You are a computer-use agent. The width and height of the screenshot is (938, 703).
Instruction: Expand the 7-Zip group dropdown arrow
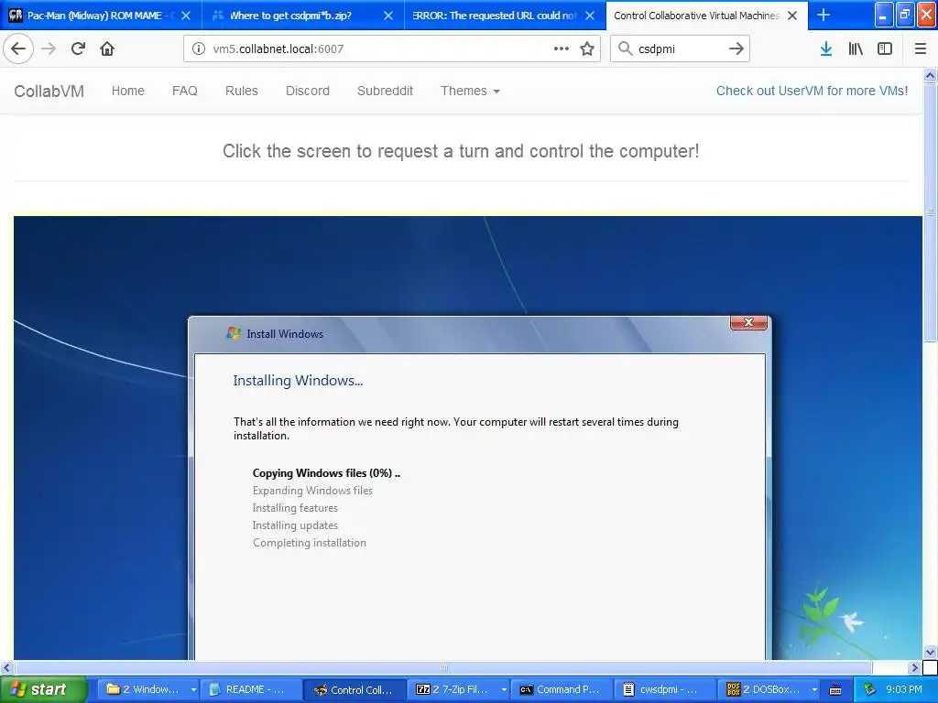tap(504, 689)
